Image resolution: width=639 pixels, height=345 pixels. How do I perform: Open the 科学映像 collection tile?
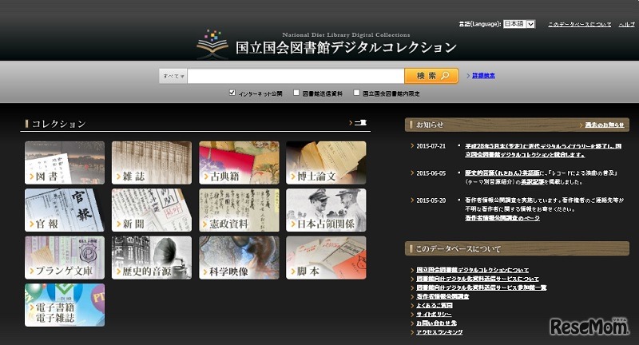[x=239, y=258]
